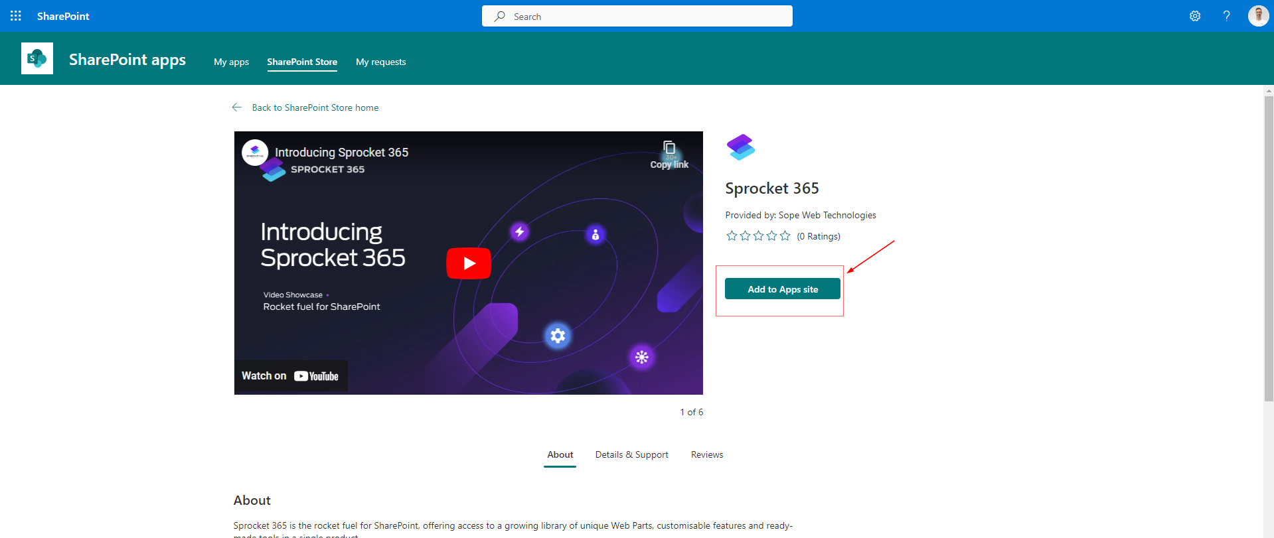Click the back arrow icon
Image resolution: width=1274 pixels, height=538 pixels.
click(x=236, y=107)
